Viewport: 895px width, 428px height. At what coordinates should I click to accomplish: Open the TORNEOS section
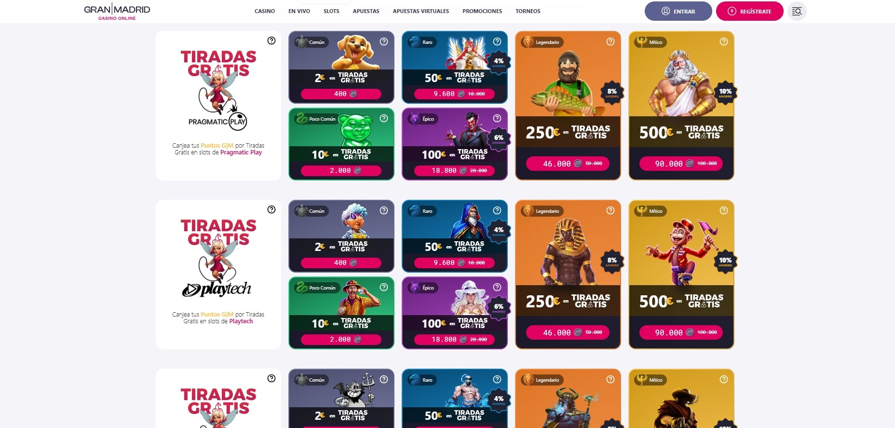pos(528,11)
